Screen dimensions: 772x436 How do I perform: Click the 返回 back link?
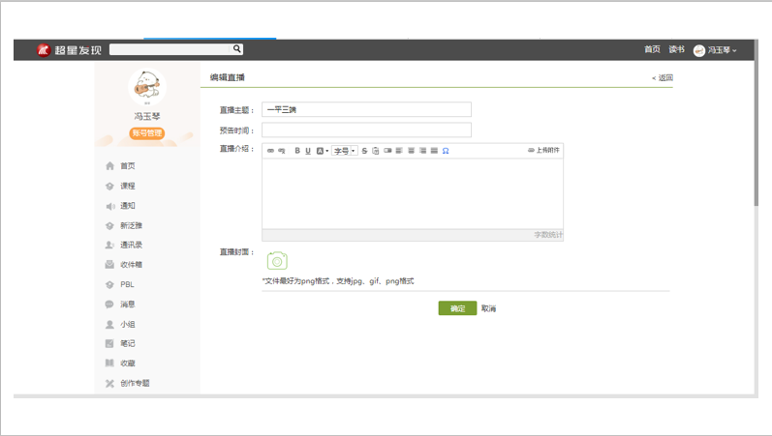(663, 77)
